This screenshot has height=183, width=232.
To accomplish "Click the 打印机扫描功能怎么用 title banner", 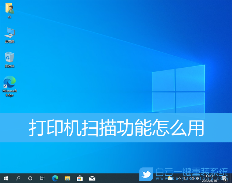I will 116,128.
